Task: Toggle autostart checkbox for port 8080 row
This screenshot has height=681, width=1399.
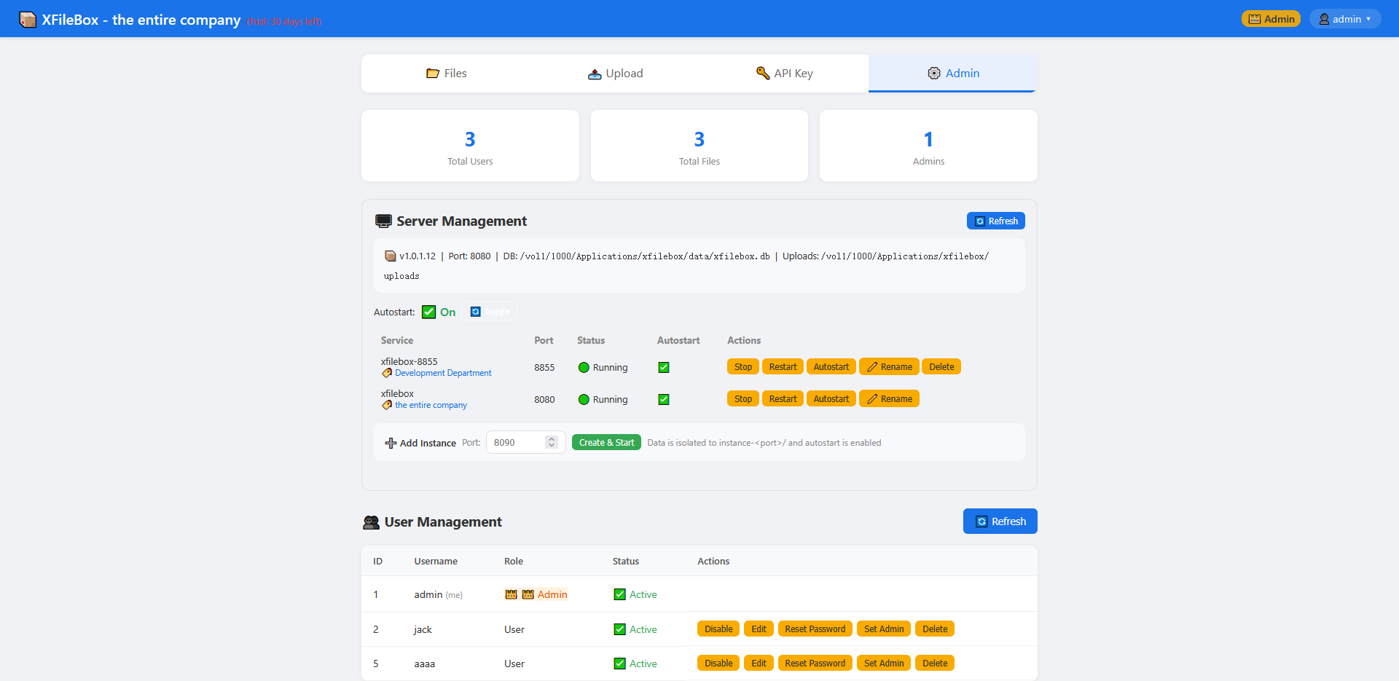Action: tap(664, 399)
